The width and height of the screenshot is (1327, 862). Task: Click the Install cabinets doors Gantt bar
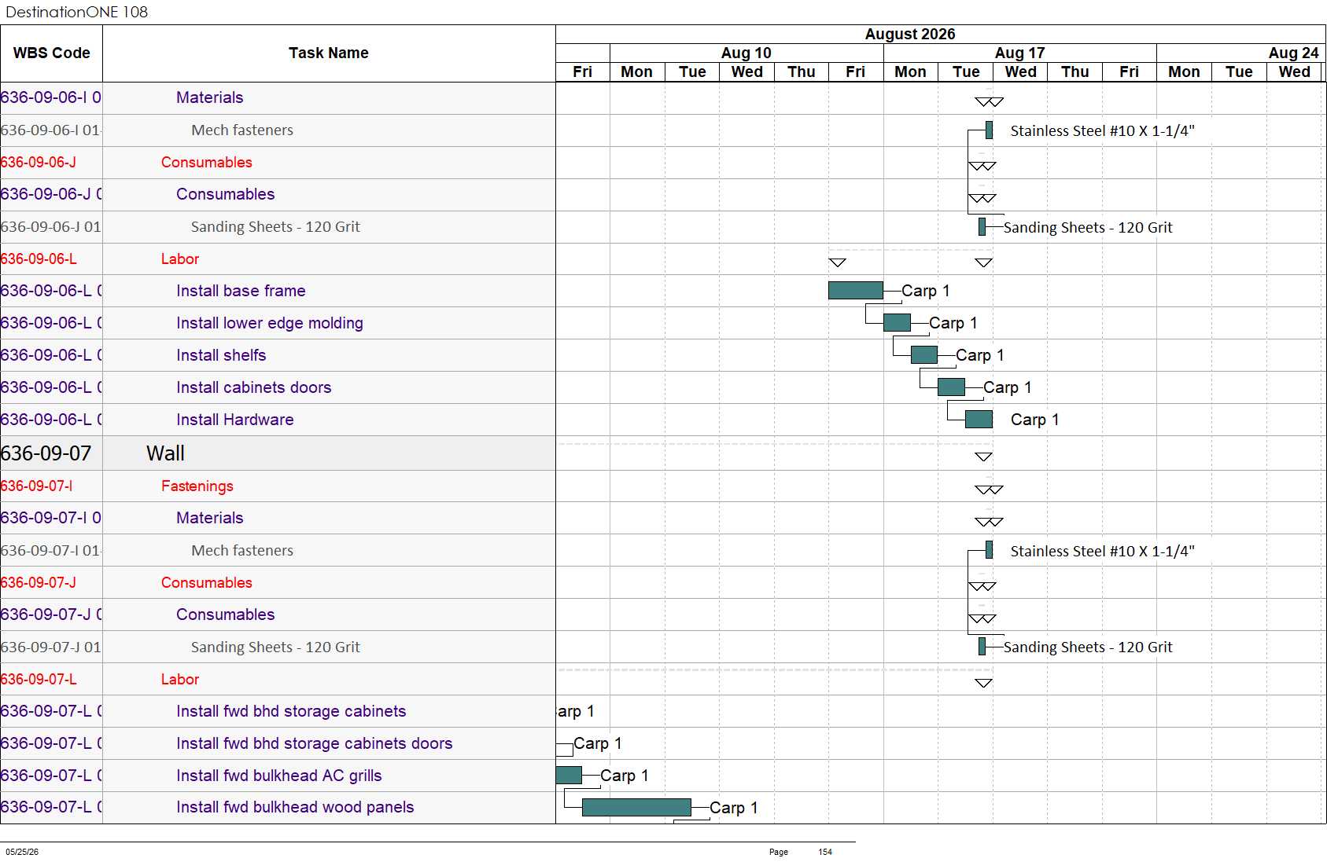pos(951,387)
